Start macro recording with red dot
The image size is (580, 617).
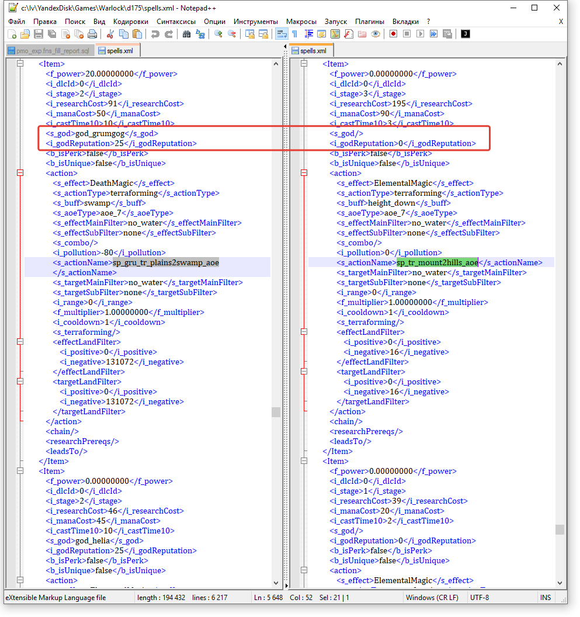coord(393,34)
